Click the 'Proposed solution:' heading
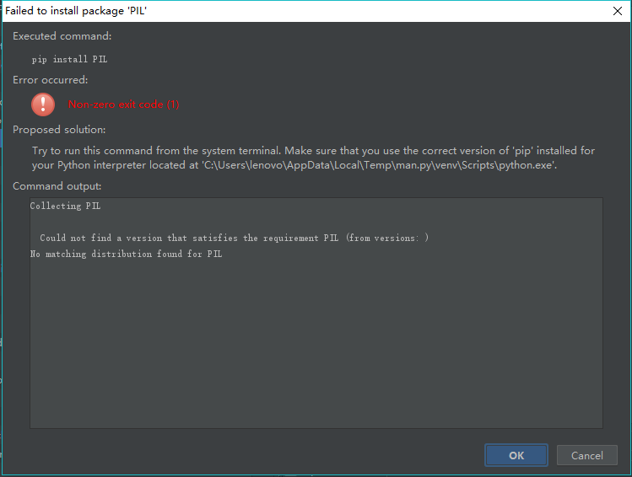Image resolution: width=632 pixels, height=477 pixels. coord(59,130)
